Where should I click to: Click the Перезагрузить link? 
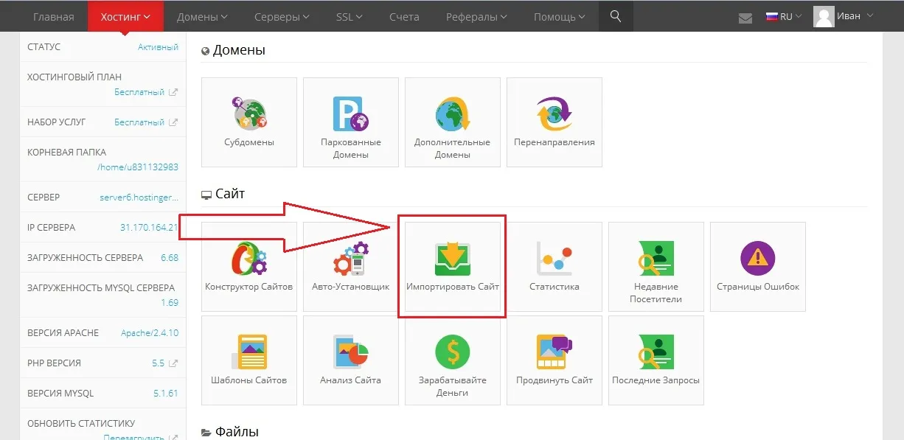tap(133, 437)
